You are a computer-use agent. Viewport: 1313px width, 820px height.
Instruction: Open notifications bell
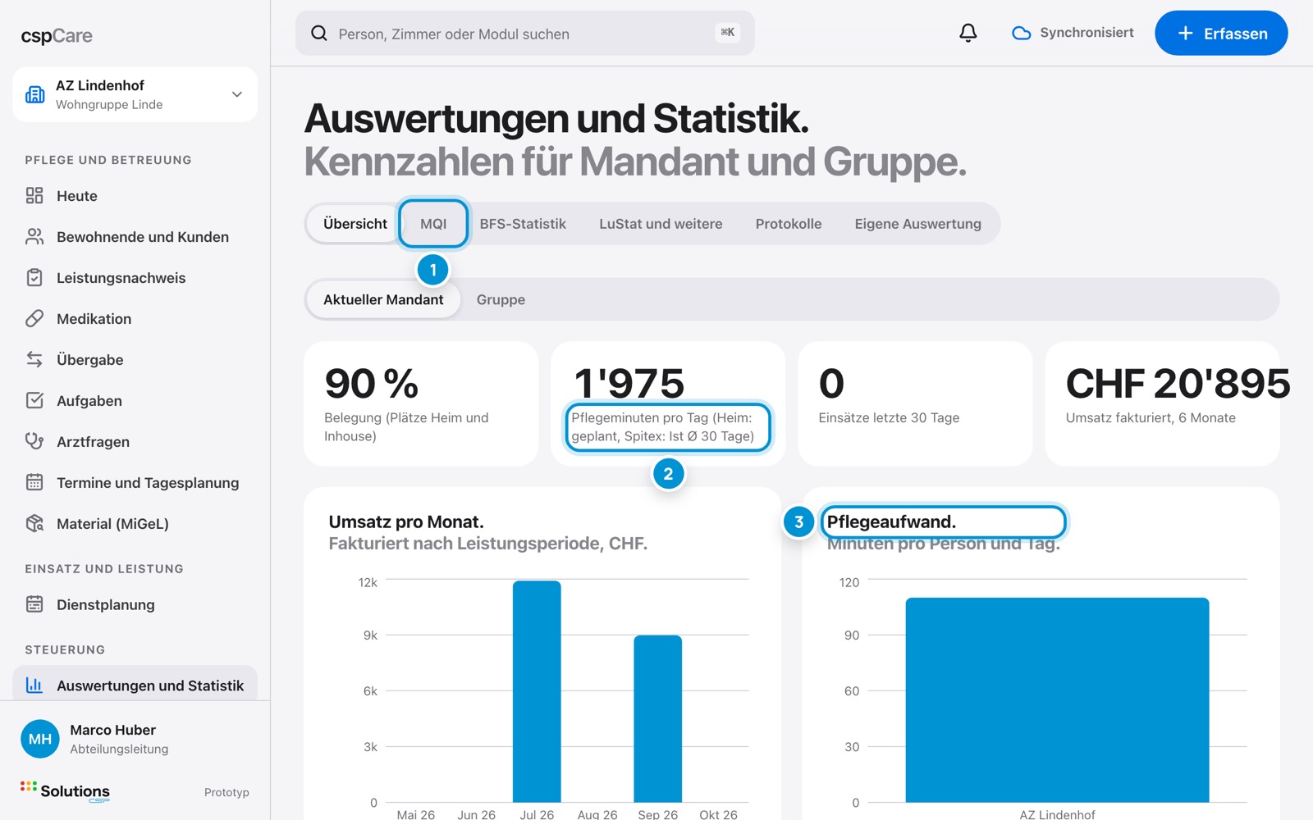coord(968,33)
